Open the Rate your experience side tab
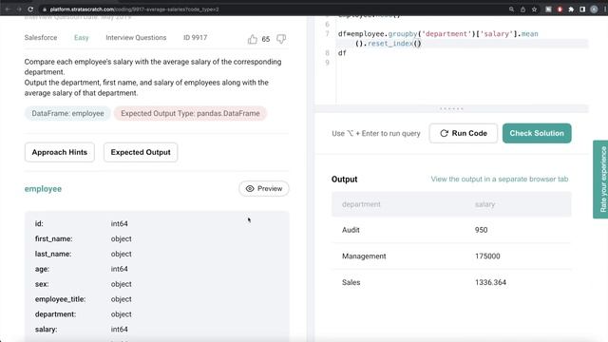 pos(600,180)
